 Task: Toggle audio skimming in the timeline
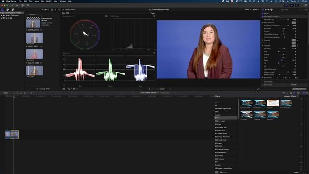(287, 93)
